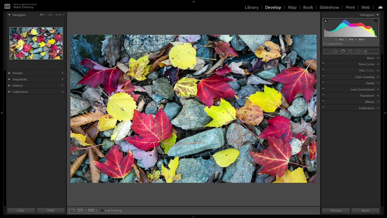Open the Web module
Image resolution: width=387 pixels, height=218 pixels.
(365, 7)
